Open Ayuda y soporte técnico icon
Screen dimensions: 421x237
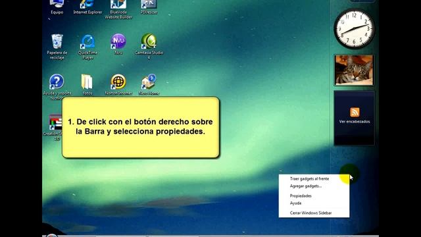pyautogui.click(x=57, y=87)
